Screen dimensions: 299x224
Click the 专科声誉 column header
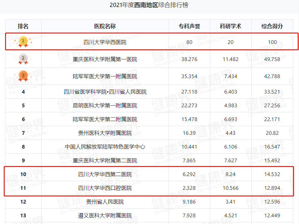[189, 26]
